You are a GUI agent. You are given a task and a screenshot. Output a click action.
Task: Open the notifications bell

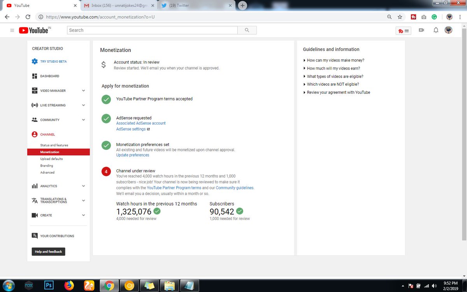click(x=436, y=30)
